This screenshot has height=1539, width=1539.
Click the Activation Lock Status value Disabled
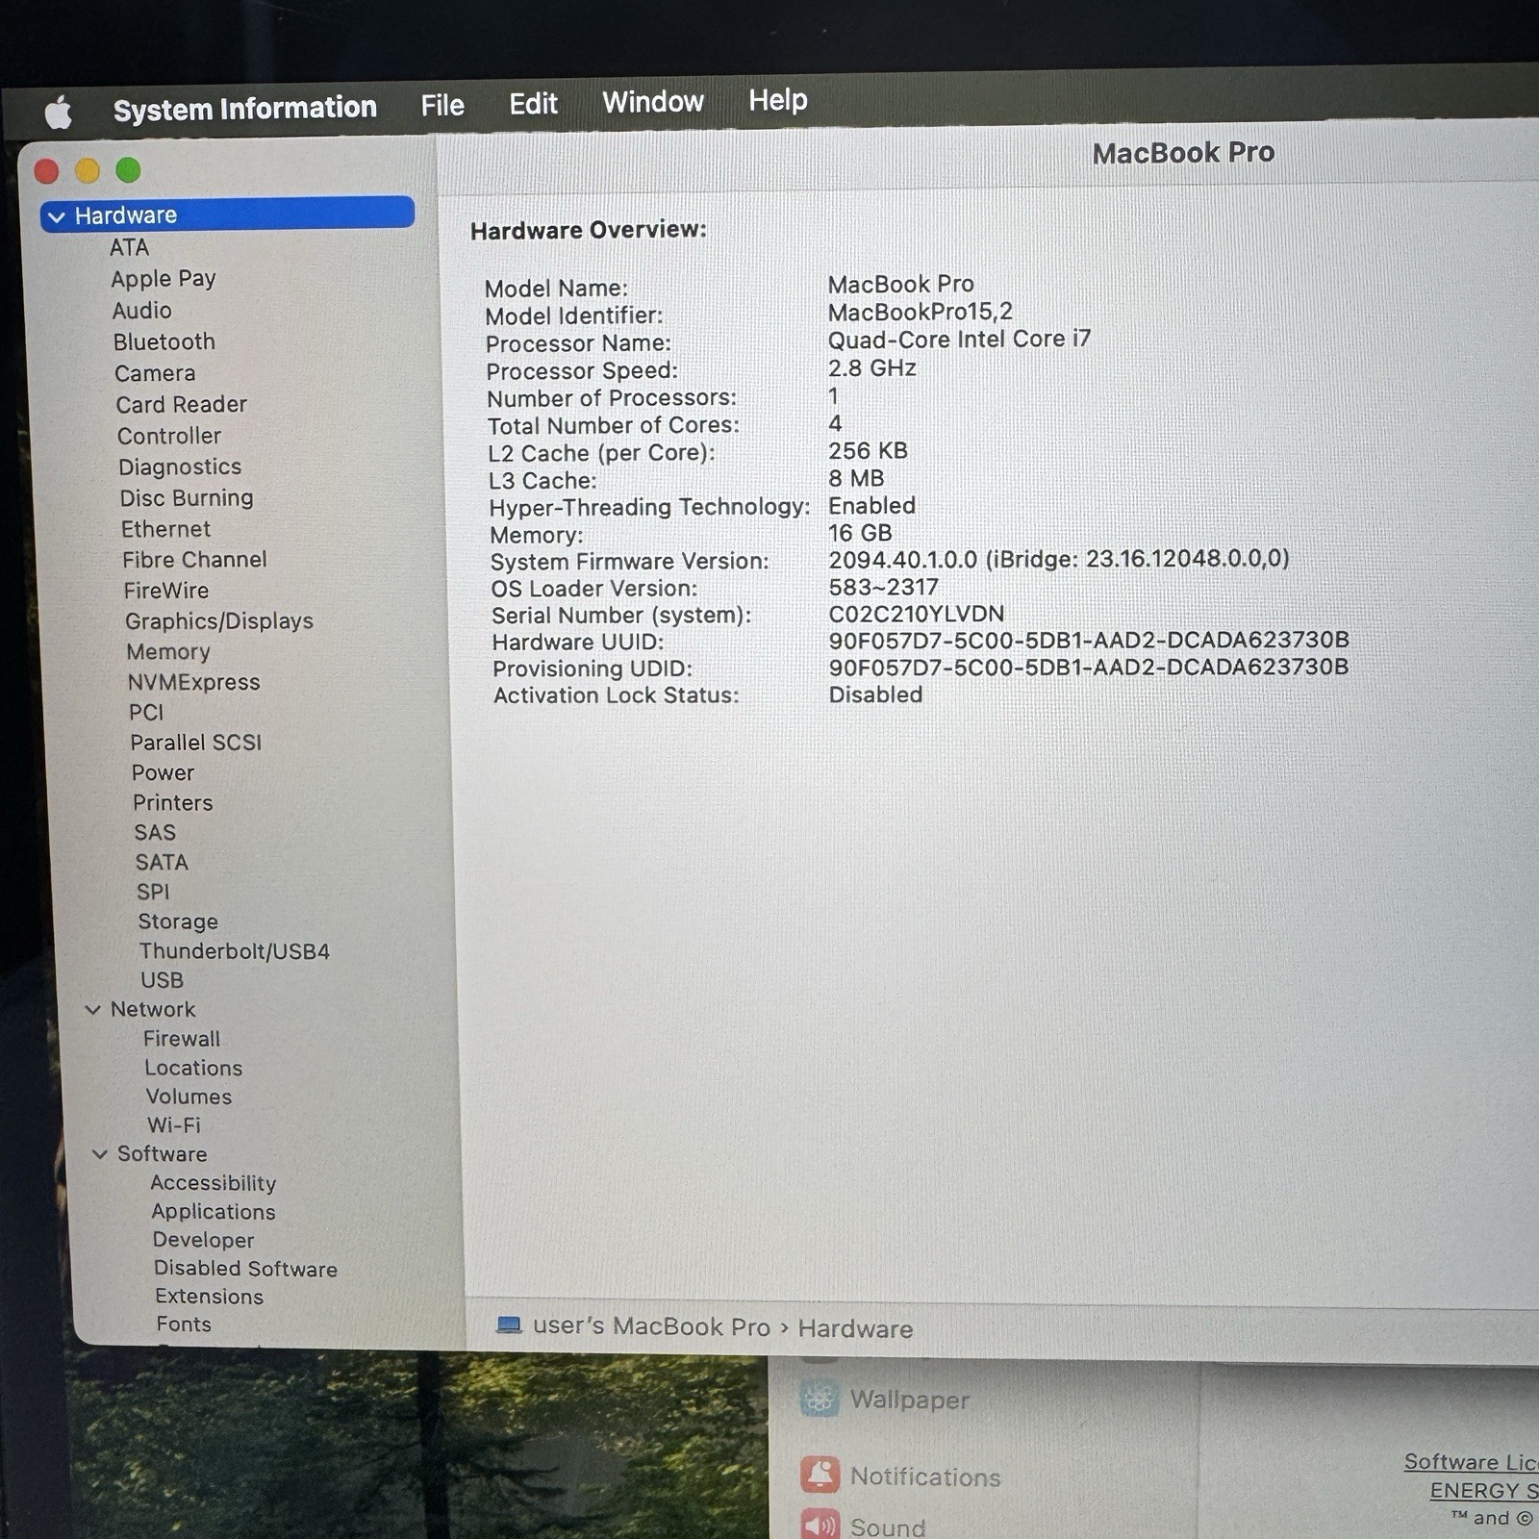click(x=875, y=694)
